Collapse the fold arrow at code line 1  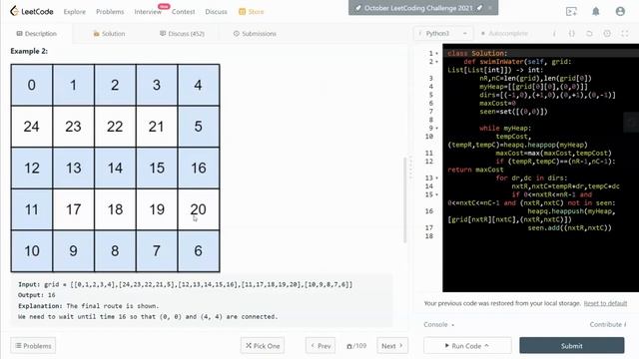(x=437, y=53)
